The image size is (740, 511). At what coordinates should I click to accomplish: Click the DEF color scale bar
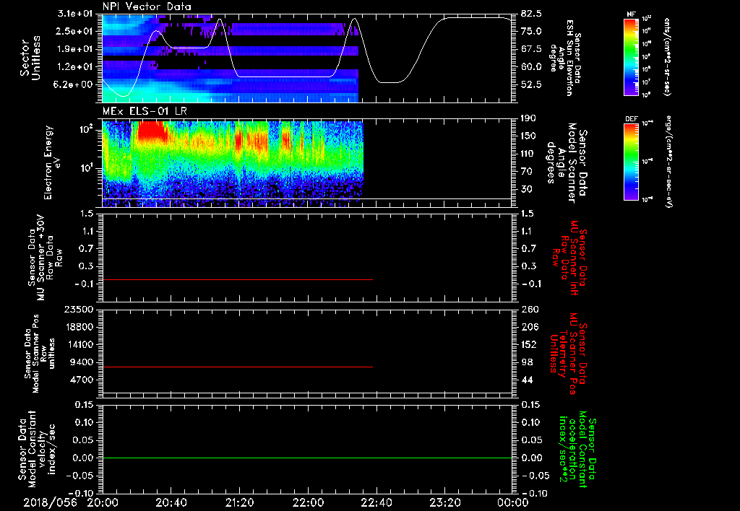point(632,162)
